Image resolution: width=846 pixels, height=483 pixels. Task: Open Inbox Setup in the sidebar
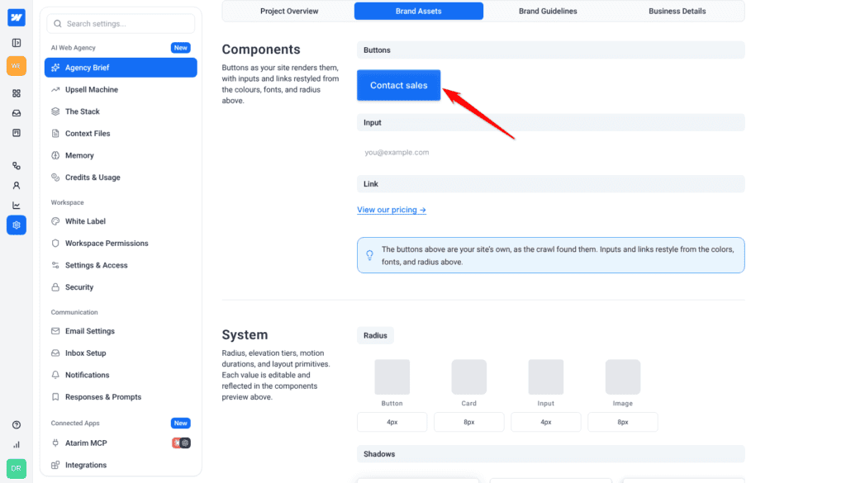point(121,353)
